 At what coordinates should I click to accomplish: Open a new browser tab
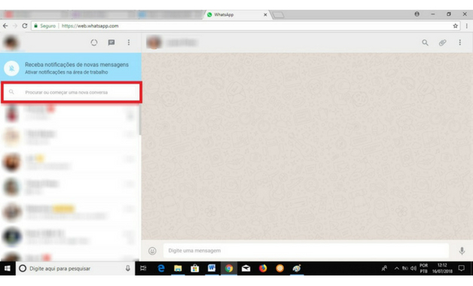(x=278, y=15)
